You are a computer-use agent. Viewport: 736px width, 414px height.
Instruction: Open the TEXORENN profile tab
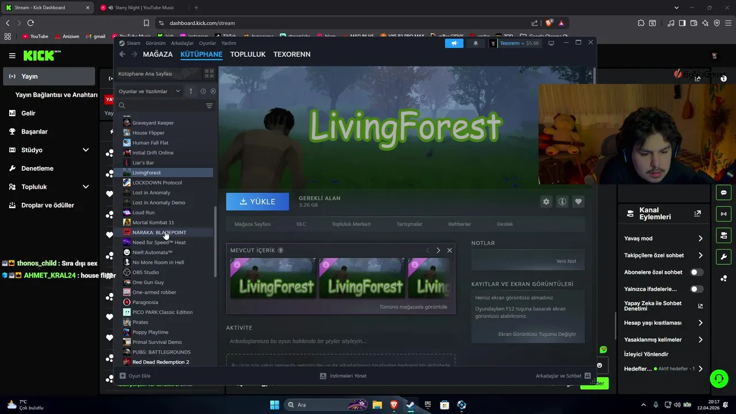pos(292,54)
